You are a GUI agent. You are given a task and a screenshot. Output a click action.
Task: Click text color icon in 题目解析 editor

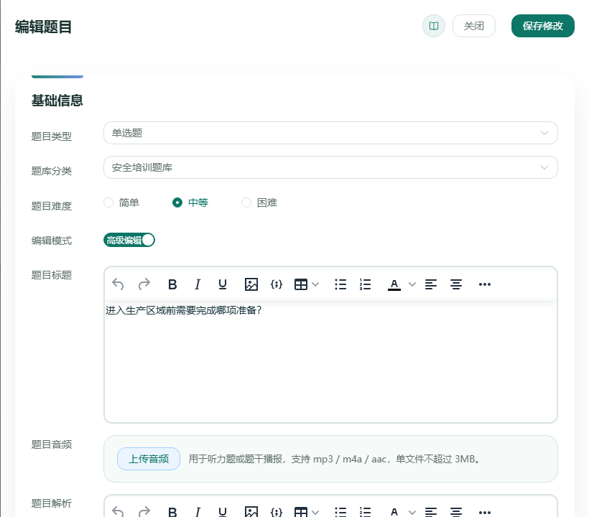point(394,512)
